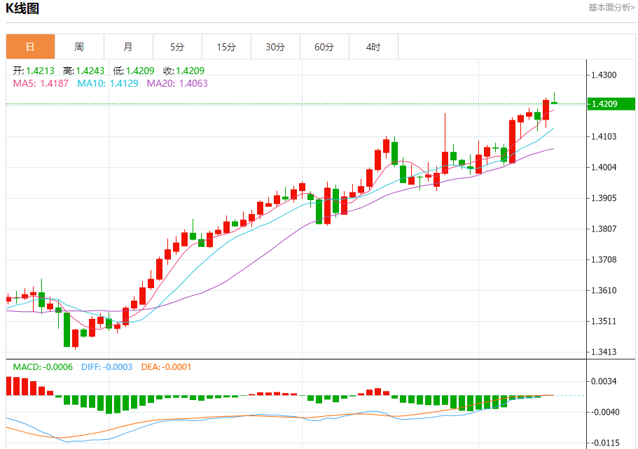Select the 30分 timeframe tab
The height and width of the screenshot is (449, 638).
[275, 47]
